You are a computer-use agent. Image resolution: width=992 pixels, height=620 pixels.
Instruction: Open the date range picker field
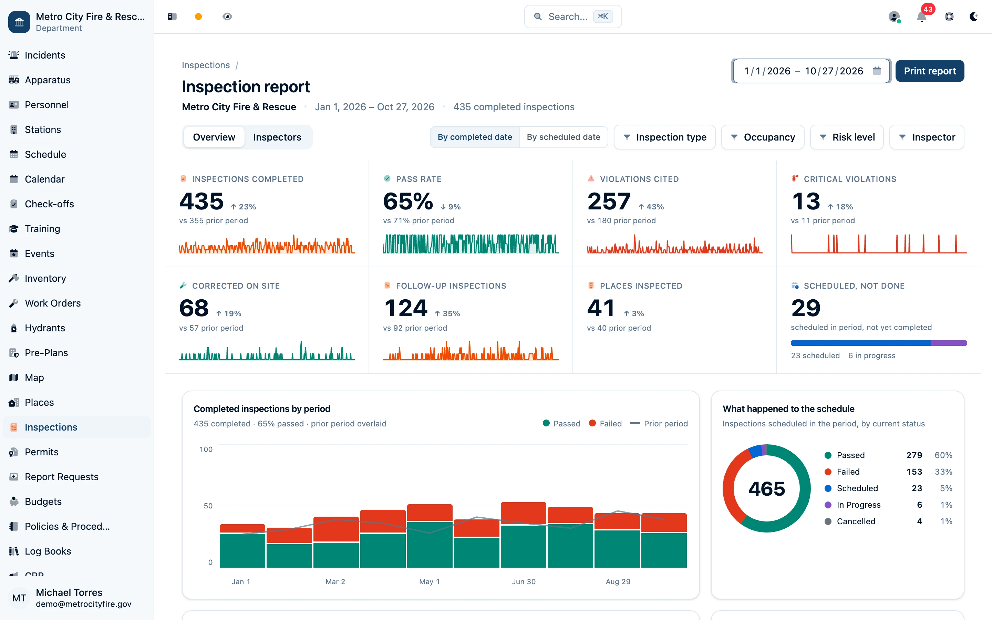click(x=811, y=71)
